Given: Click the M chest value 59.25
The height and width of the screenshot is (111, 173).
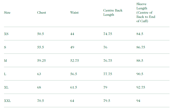Looking at the screenshot, I should pos(42,61).
